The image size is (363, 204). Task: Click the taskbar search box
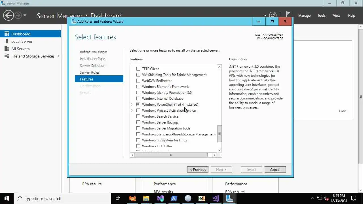62,198
